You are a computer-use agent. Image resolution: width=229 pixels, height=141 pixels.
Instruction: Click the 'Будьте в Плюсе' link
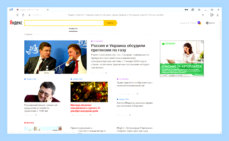[188, 23]
